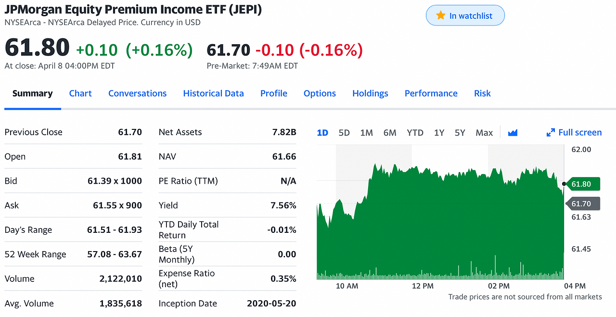
Task: Open the Historical Data tab
Action: coord(213,93)
